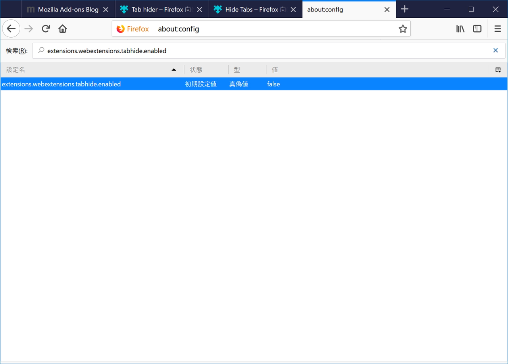Screen dimensions: 508x364
Task: Bookmark this page with the star icon
Action: coord(403,28)
